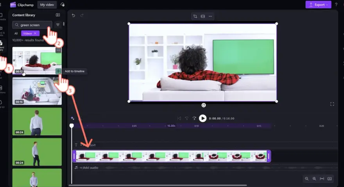This screenshot has height=187, width=344.
Task: Open the Export dropdown
Action: (318, 5)
